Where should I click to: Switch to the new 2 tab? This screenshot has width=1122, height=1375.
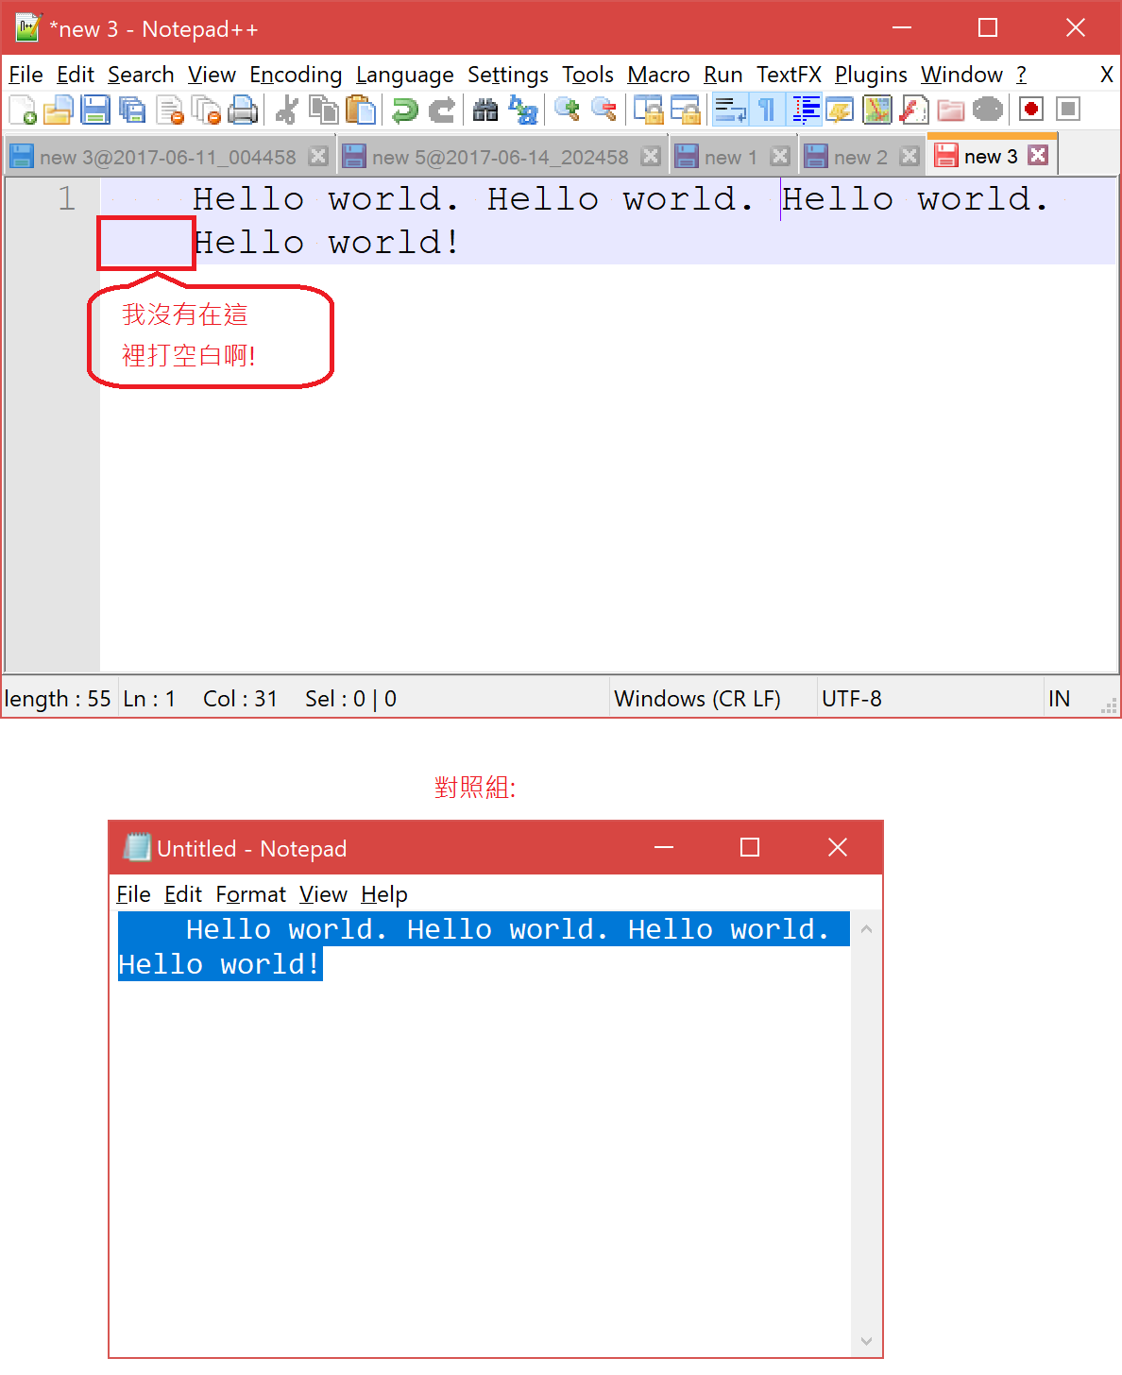coord(860,157)
